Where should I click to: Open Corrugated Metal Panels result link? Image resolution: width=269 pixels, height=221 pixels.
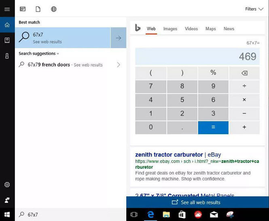pos(184,195)
